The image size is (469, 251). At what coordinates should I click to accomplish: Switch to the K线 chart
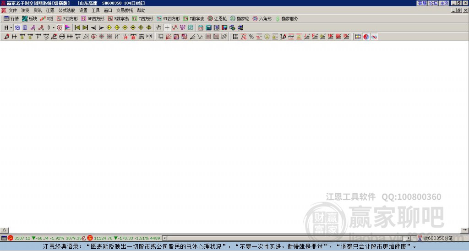(x=47, y=18)
